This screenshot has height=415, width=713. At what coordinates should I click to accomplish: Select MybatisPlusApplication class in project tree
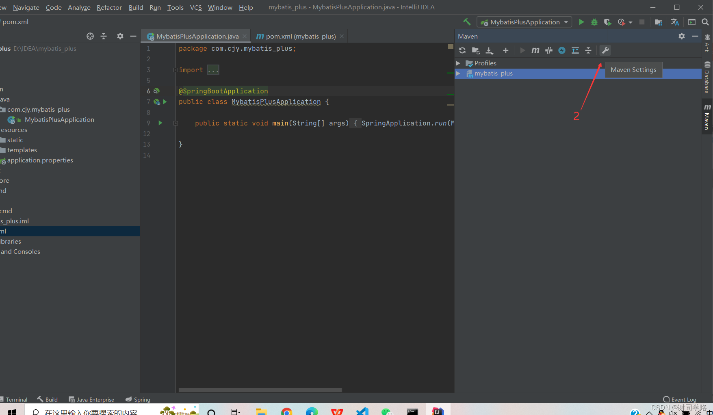(59, 119)
